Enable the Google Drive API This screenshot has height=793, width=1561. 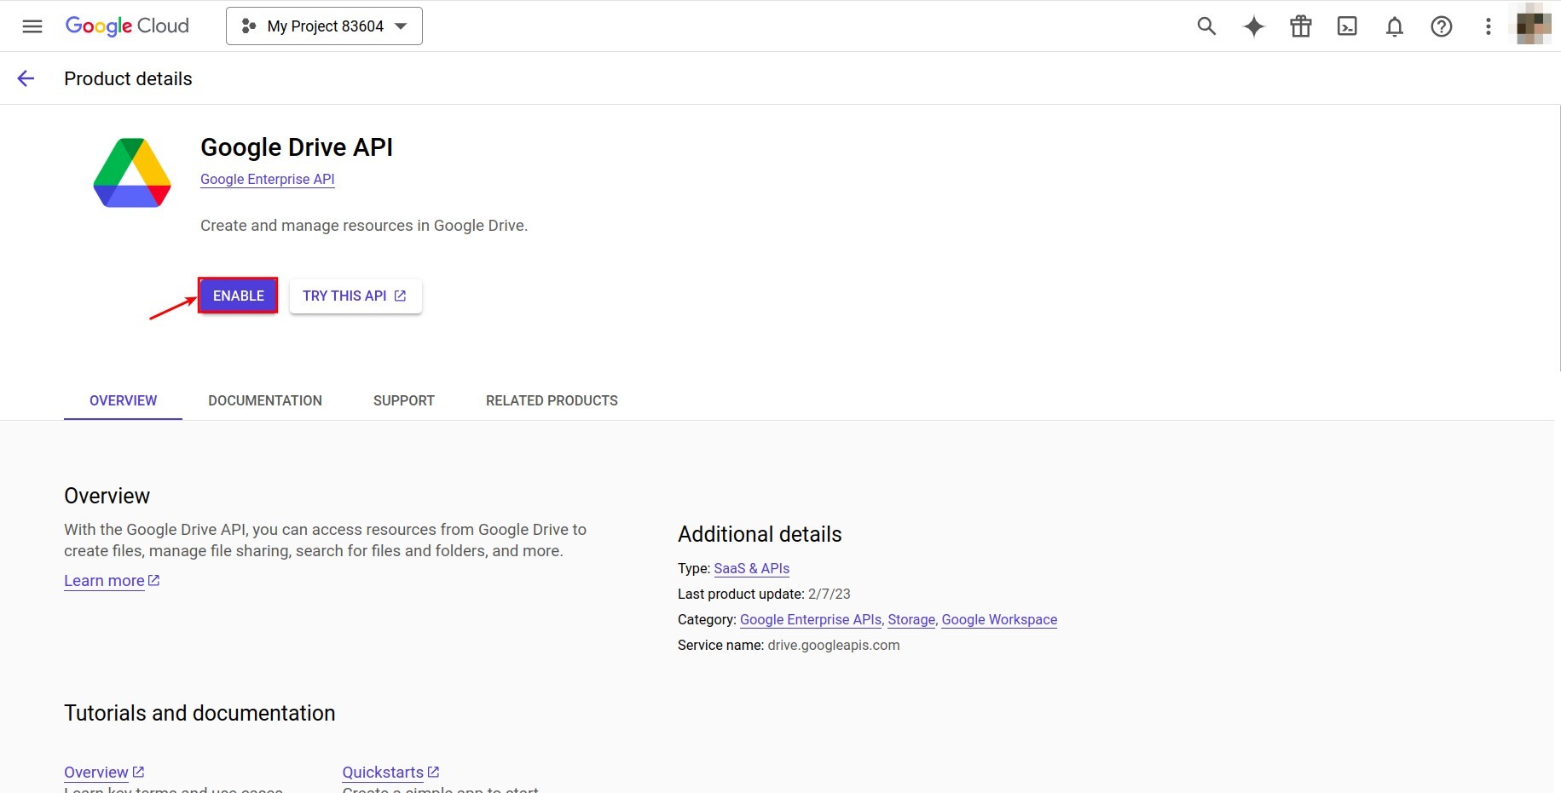238,296
